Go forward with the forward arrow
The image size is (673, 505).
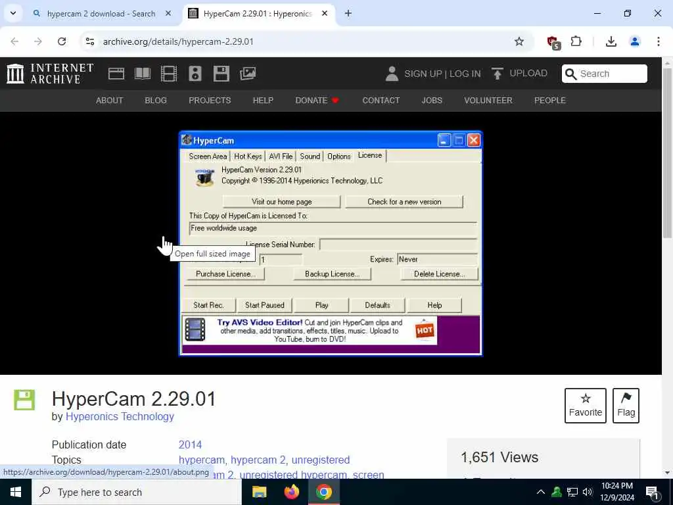(x=38, y=41)
